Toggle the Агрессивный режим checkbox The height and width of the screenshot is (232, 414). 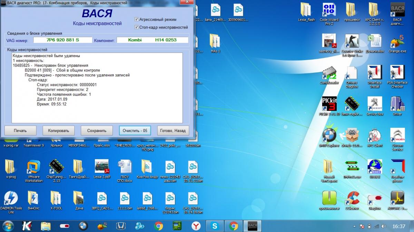[137, 20]
